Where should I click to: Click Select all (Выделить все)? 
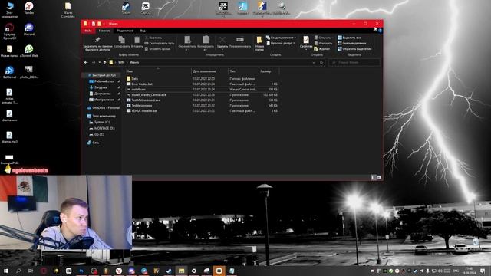[349, 38]
